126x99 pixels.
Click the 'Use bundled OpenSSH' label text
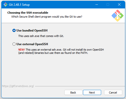pyautogui.click(x=32, y=31)
